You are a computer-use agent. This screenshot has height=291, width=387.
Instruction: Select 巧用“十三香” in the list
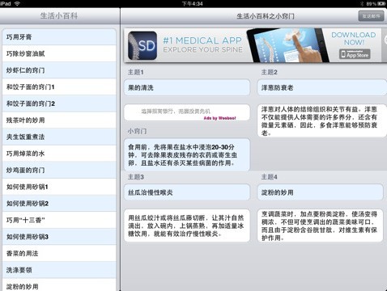pyautogui.click(x=59, y=220)
